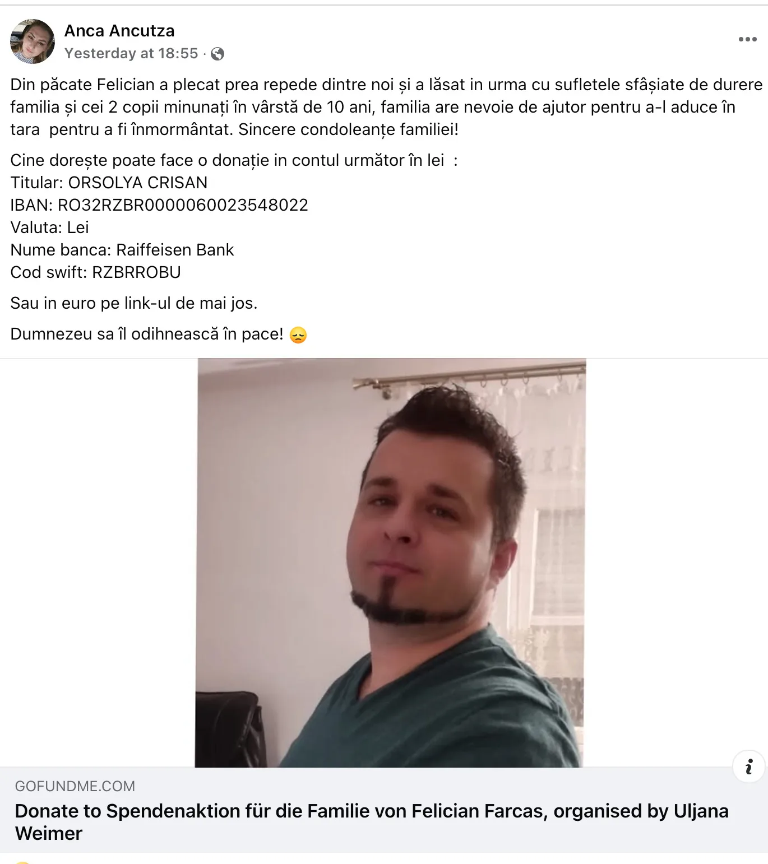Open the GoFundMe donation title link
The height and width of the screenshot is (864, 768).
[372, 822]
